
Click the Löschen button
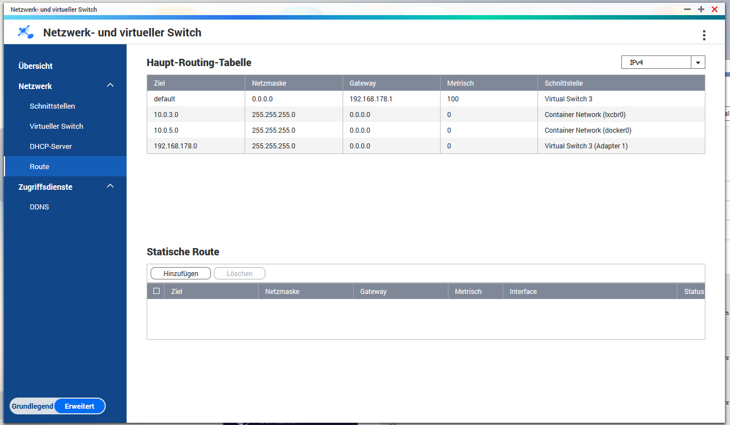tap(240, 274)
